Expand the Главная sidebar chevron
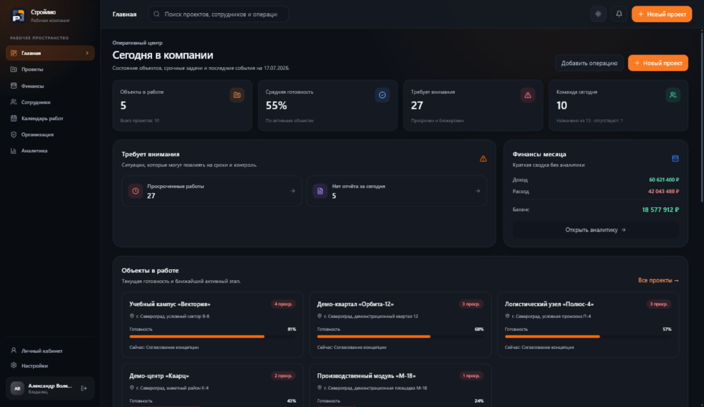 87,53
